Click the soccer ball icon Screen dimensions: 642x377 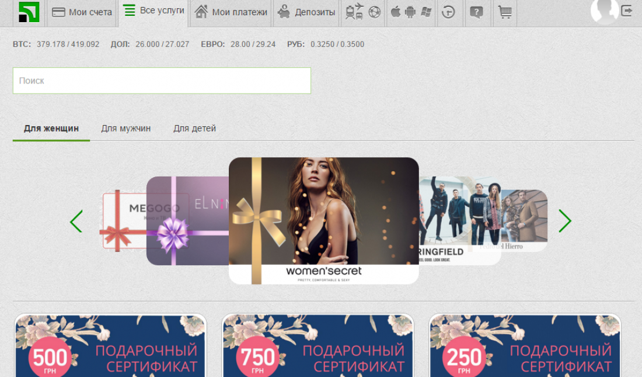pyautogui.click(x=374, y=12)
